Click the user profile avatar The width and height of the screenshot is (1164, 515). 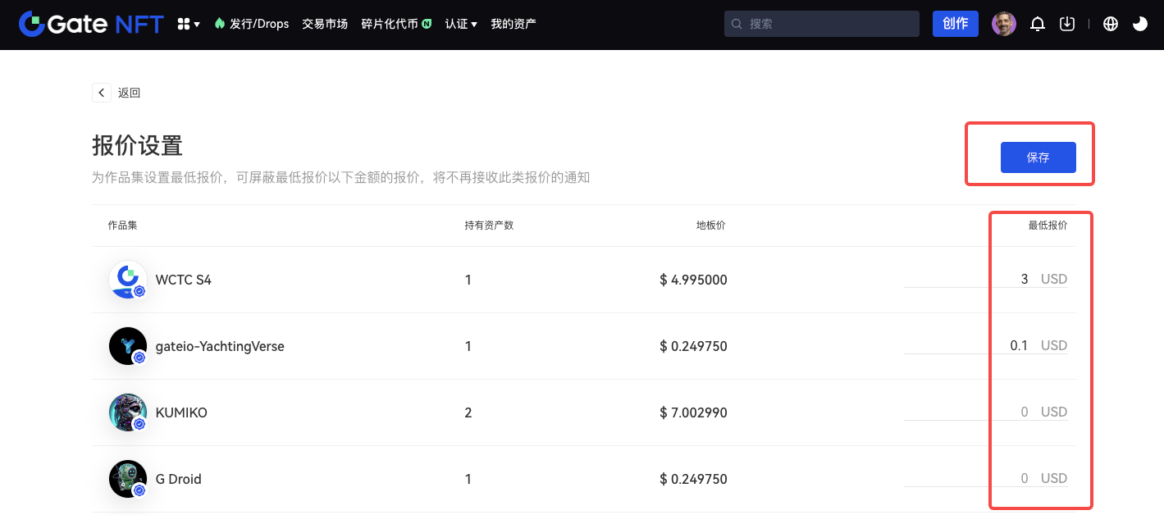point(1003,24)
